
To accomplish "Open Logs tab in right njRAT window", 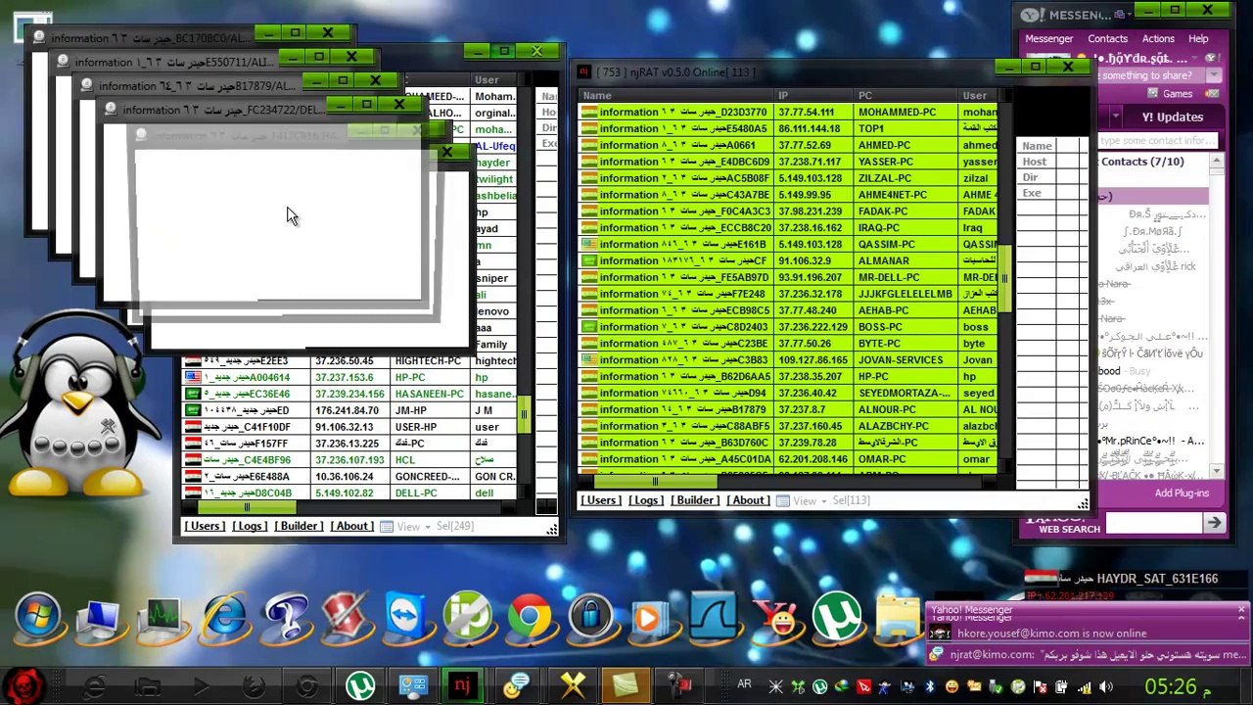I will 645,500.
